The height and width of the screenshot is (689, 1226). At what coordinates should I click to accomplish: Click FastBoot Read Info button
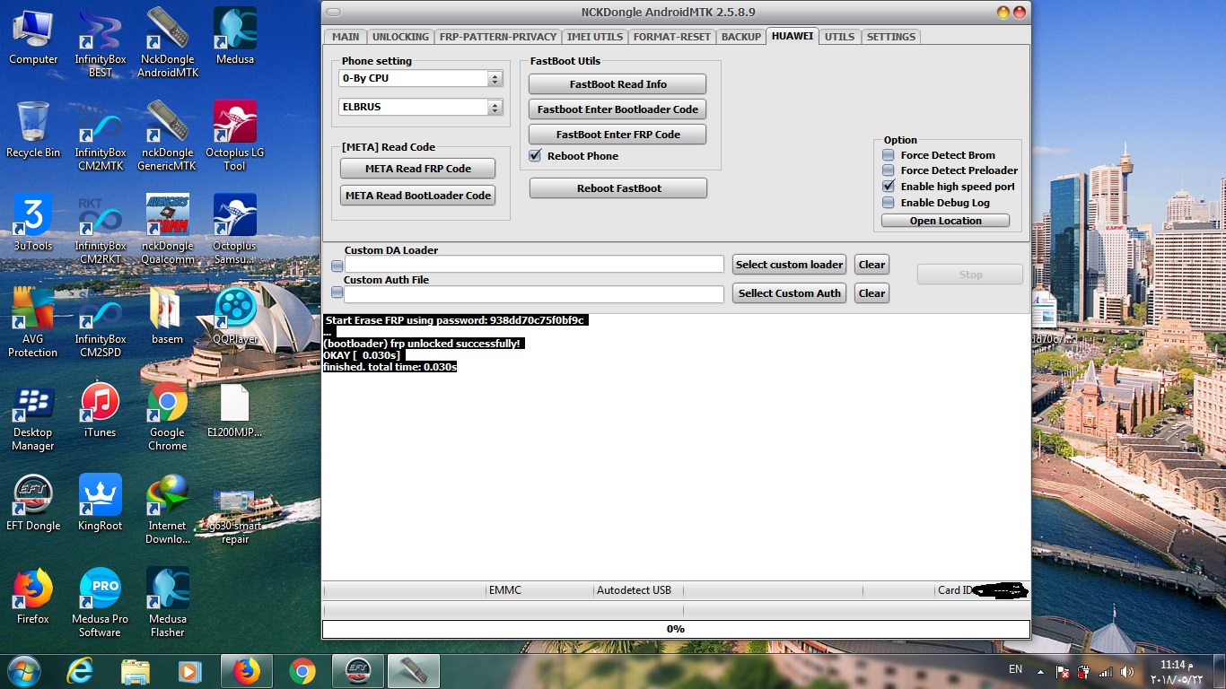click(x=617, y=84)
